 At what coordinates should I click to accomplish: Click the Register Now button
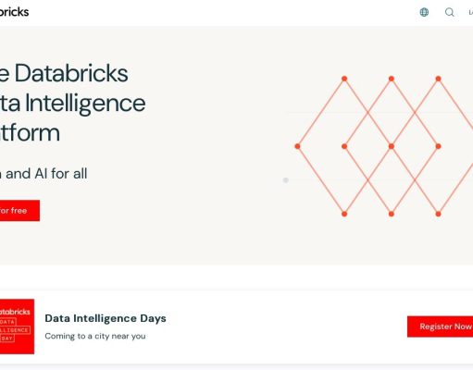(441, 327)
